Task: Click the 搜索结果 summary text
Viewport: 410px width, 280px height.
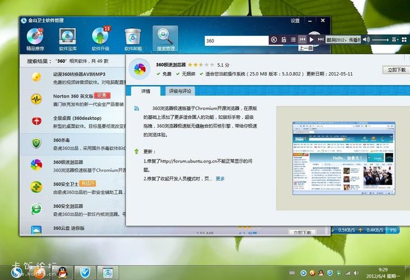Action: (x=68, y=61)
